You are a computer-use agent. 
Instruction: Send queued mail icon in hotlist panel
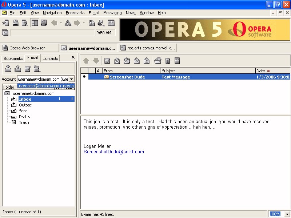click(x=17, y=68)
